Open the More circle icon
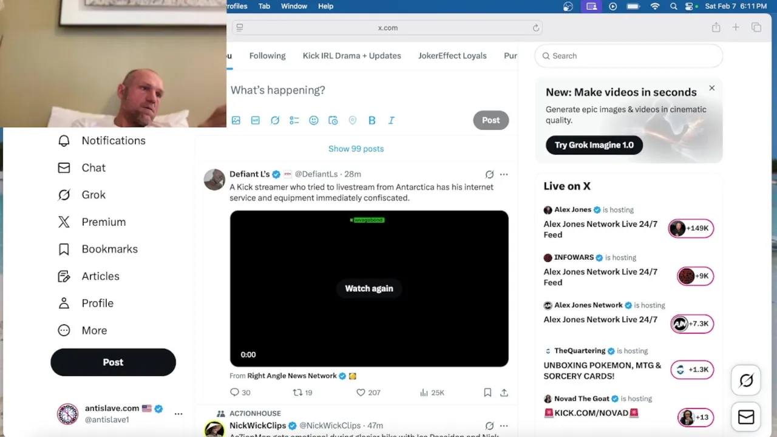Viewport: 777px width, 437px height. point(64,330)
